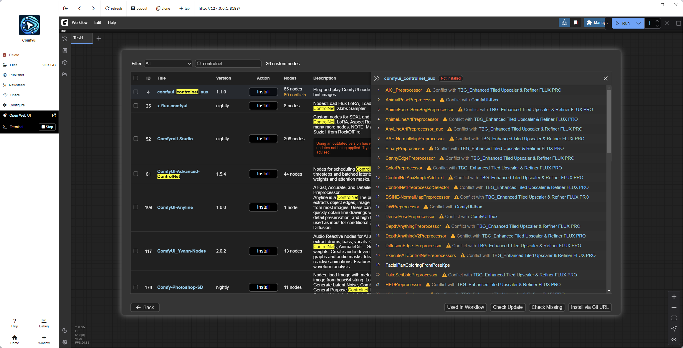Image resolution: width=683 pixels, height=348 pixels.
Task: Open the Workflow menu
Action: [x=80, y=22]
